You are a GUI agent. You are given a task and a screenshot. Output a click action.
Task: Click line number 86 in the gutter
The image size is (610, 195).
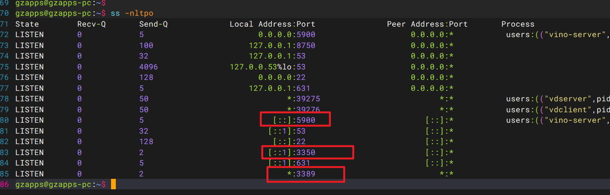click(x=5, y=184)
